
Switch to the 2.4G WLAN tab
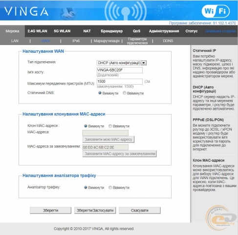(37, 31)
